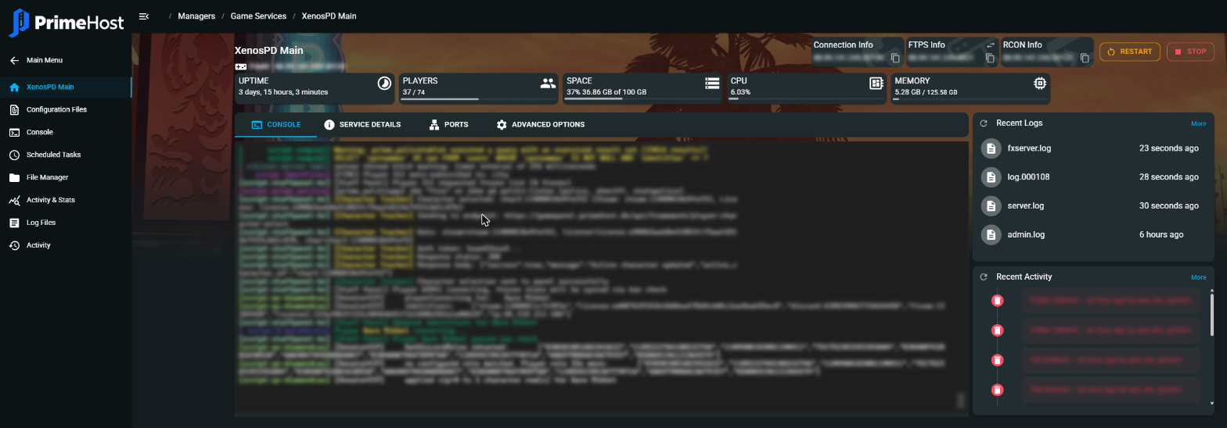The height and width of the screenshot is (428, 1227).
Task: Switch to the Ports tab
Action: pyautogui.click(x=449, y=125)
